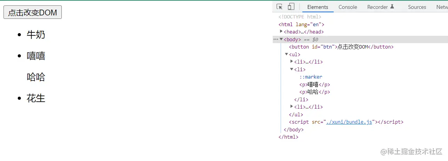Select the button id="btn" node

tap(341, 47)
